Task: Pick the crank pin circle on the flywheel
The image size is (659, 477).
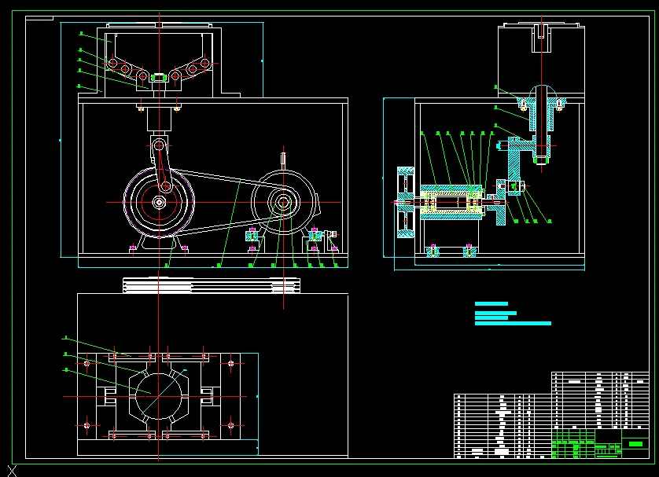Action: [x=166, y=185]
